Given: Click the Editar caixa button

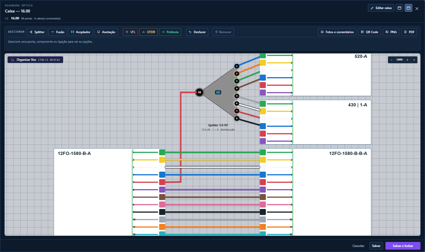Looking at the screenshot, I should pyautogui.click(x=381, y=8).
